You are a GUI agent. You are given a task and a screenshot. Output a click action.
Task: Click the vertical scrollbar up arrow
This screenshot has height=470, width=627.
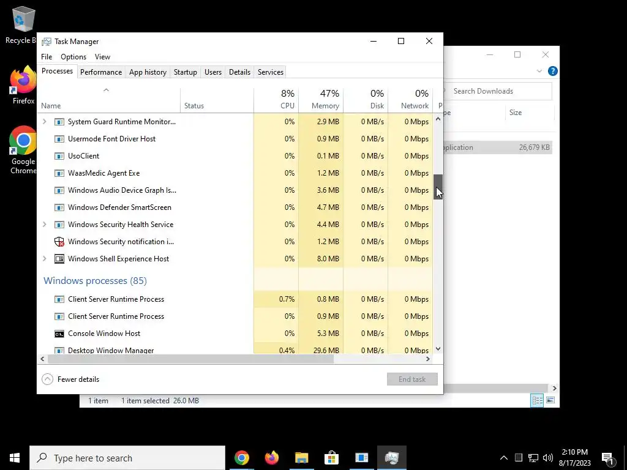tap(438, 119)
